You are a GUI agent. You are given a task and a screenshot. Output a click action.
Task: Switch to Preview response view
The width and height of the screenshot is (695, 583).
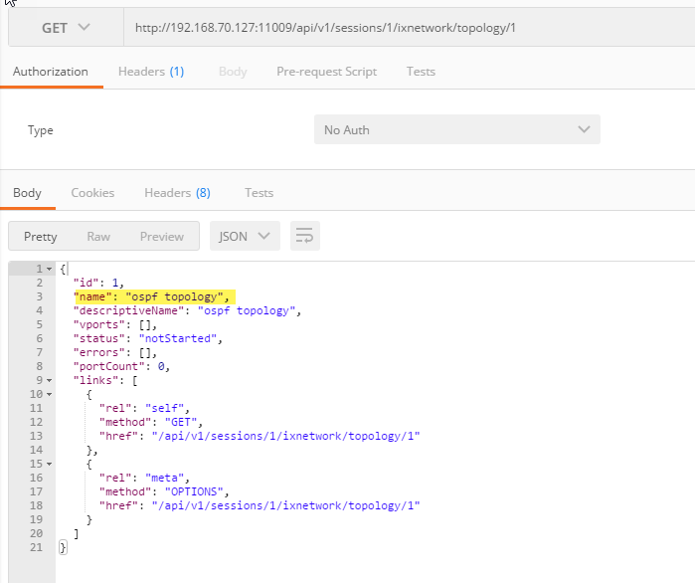point(161,236)
